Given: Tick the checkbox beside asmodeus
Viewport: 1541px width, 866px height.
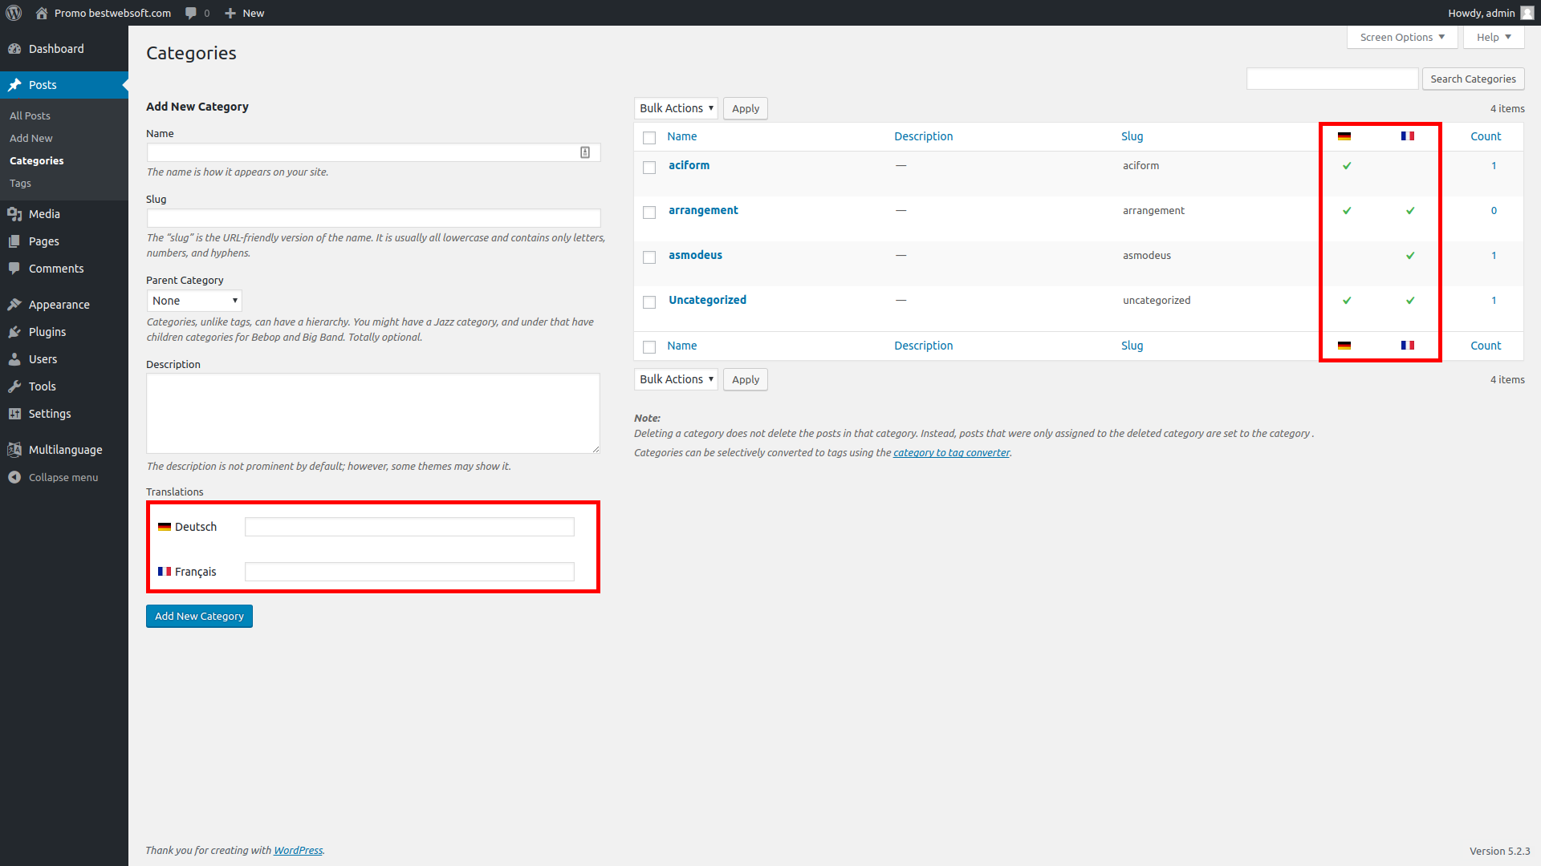Looking at the screenshot, I should click(649, 257).
